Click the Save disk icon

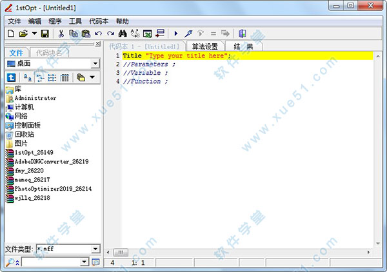[45, 33]
